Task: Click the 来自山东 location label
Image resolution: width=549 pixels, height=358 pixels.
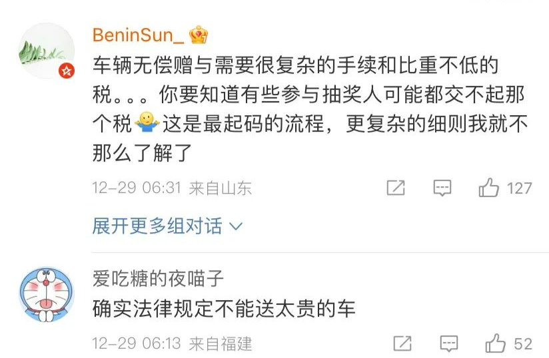Action: click(220, 188)
